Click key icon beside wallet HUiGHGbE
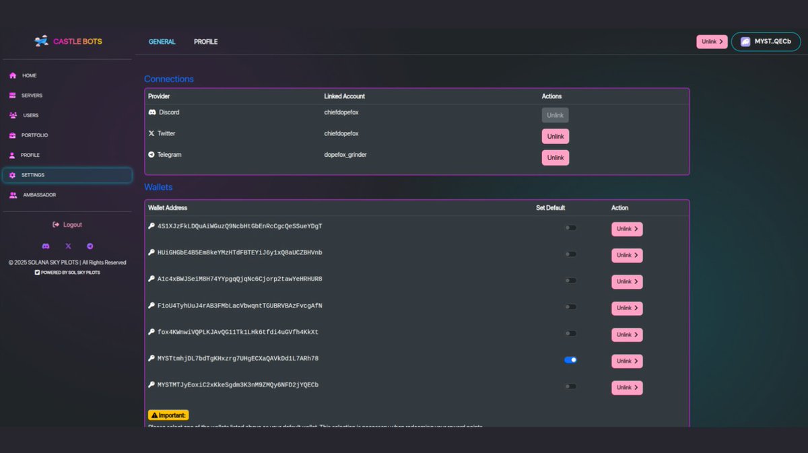Viewport: 808px width, 453px height. 151,252
